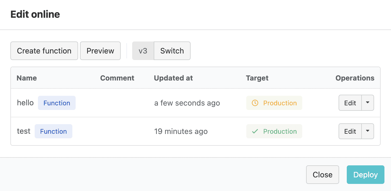Select test's deployed Production status chip
Image resolution: width=391 pixels, height=191 pixels.
(x=274, y=131)
